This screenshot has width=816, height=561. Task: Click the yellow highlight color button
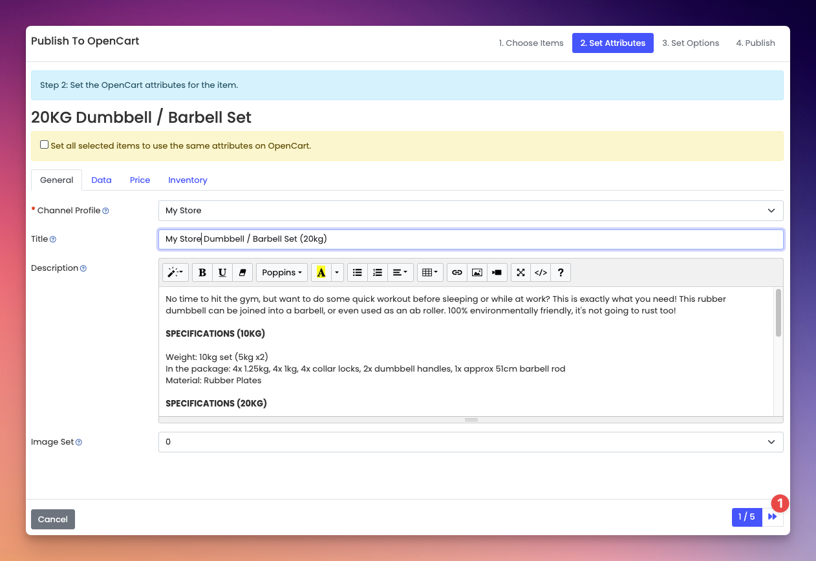pos(321,273)
